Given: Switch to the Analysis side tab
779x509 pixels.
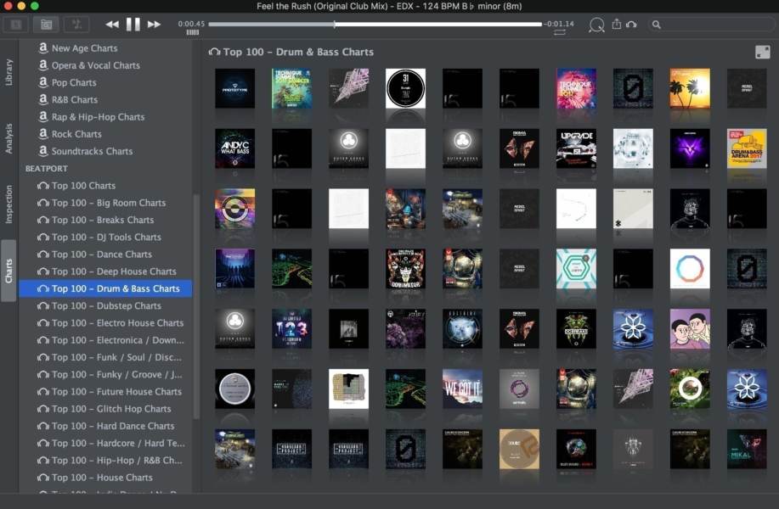Looking at the screenshot, I should [9, 138].
